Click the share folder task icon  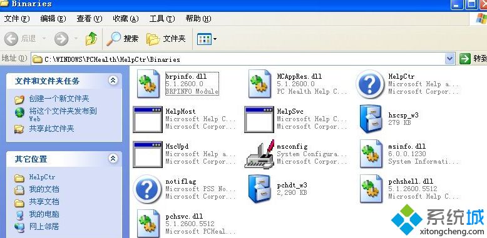click(x=19, y=129)
